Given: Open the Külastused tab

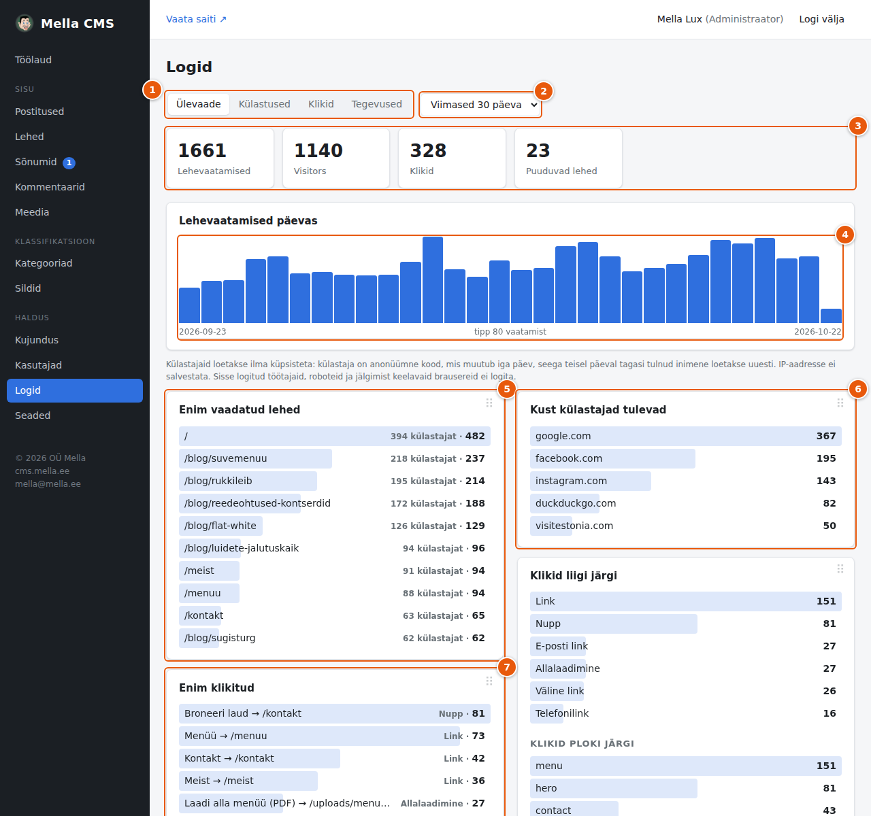Looking at the screenshot, I should [x=265, y=104].
